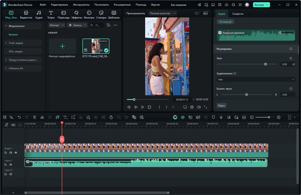Mute the Аудио 1 track
The image size is (301, 195).
[11, 165]
